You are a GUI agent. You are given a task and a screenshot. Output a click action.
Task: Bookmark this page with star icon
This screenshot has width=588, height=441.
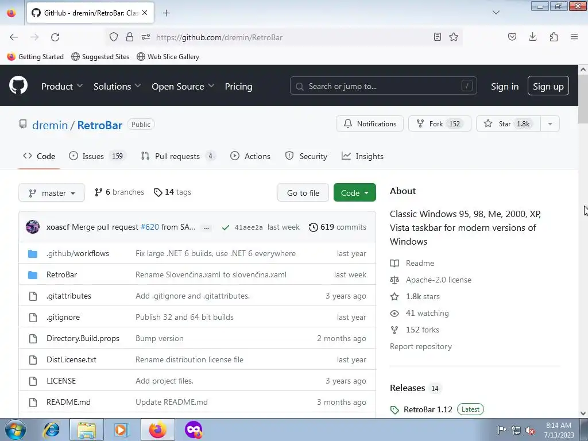(454, 37)
